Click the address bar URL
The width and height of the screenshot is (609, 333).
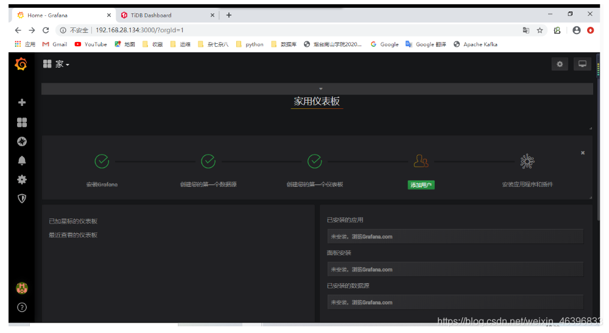(x=139, y=30)
